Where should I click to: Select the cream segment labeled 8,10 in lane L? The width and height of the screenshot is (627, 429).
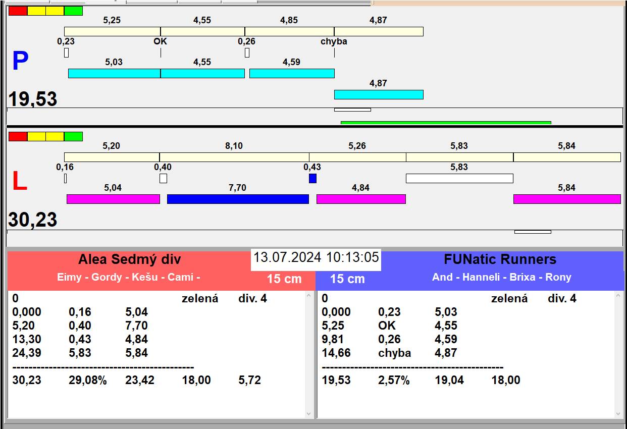point(234,157)
